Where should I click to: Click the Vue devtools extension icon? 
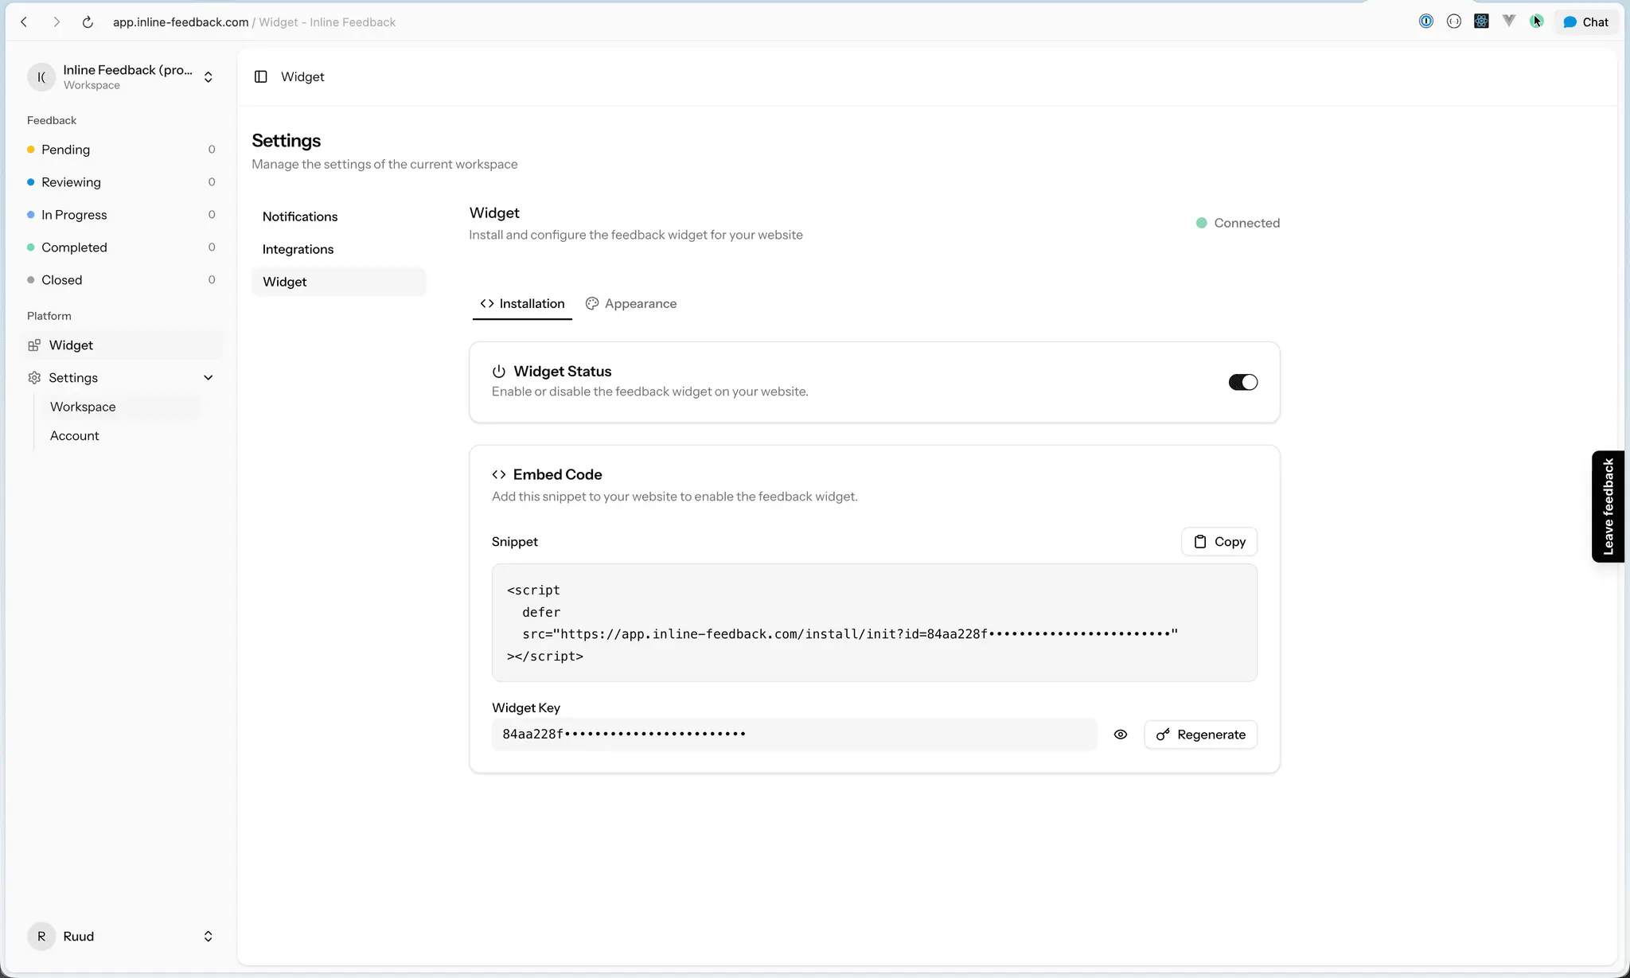[x=1509, y=21]
